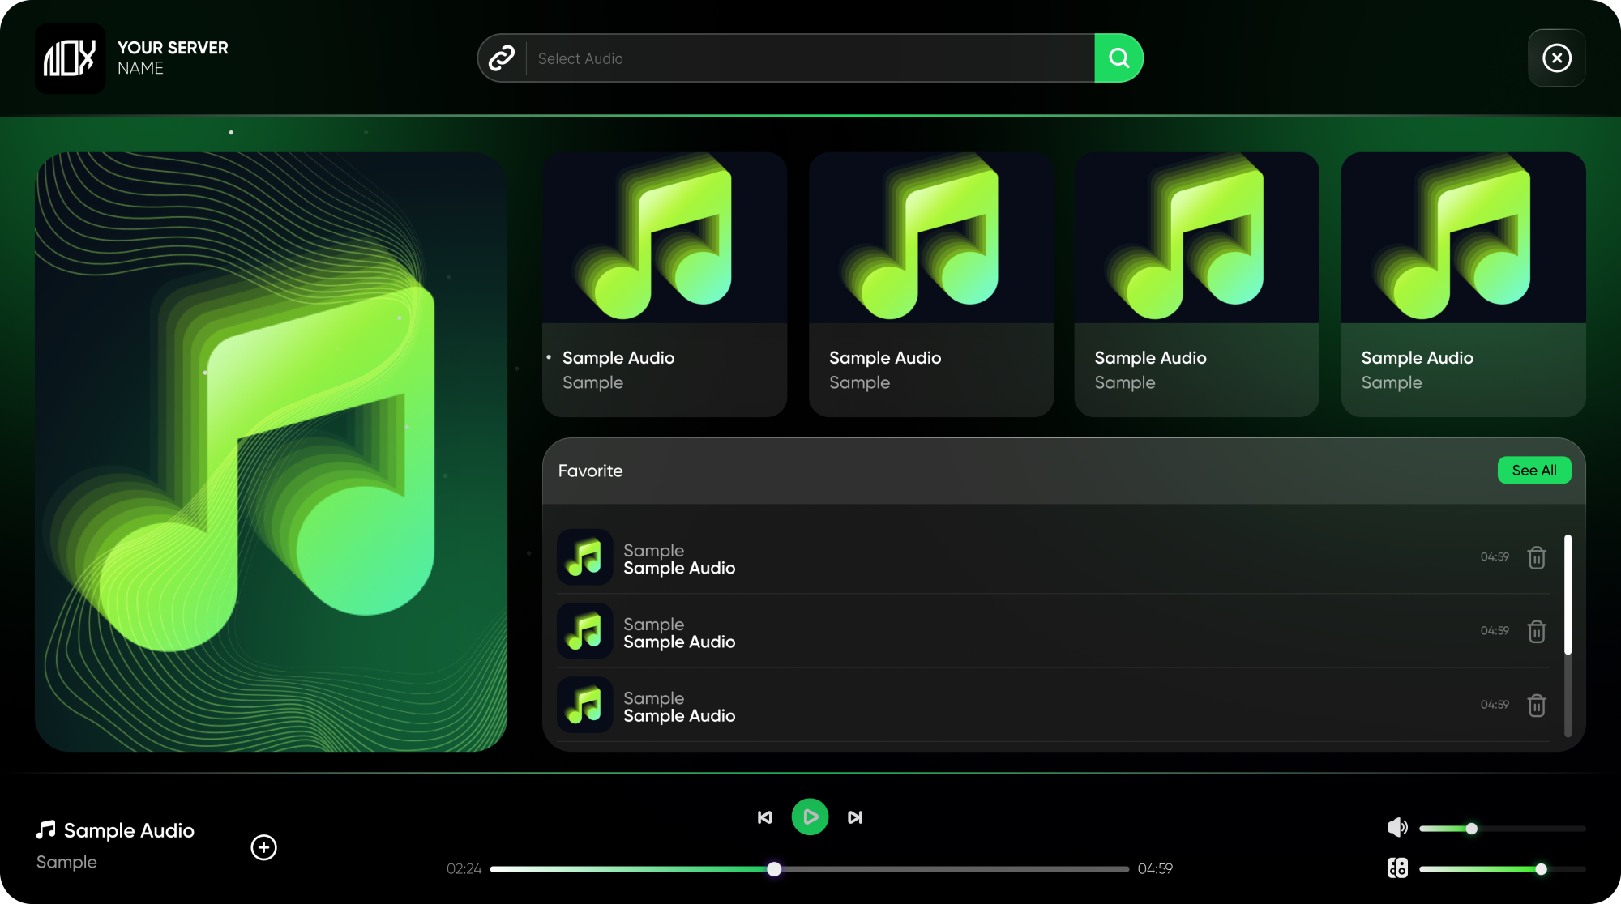Click the server logo icon
This screenshot has height=904, width=1621.
point(70,58)
